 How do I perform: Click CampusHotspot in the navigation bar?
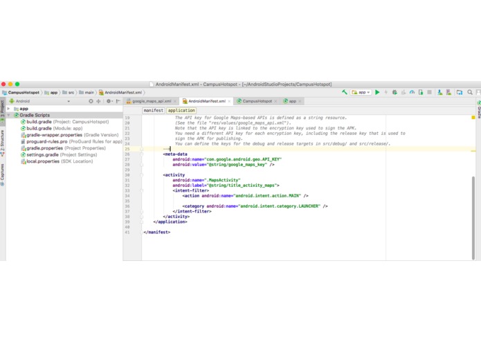pos(21,92)
